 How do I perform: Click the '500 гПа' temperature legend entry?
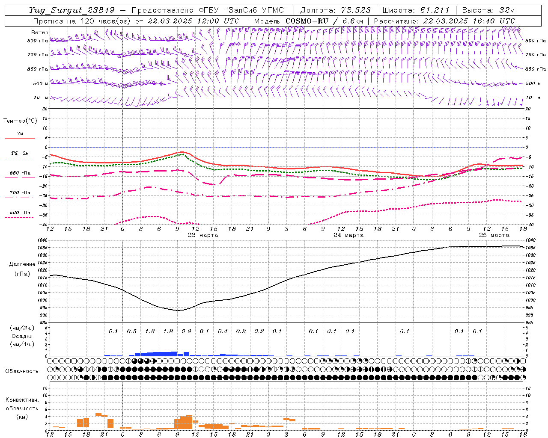tap(20, 213)
